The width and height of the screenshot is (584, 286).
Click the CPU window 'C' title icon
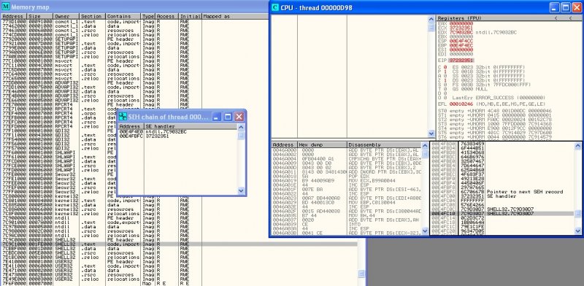[x=275, y=7]
